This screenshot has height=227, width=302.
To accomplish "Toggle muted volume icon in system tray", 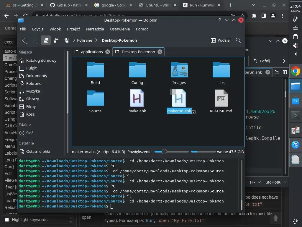I will point(295,46).
